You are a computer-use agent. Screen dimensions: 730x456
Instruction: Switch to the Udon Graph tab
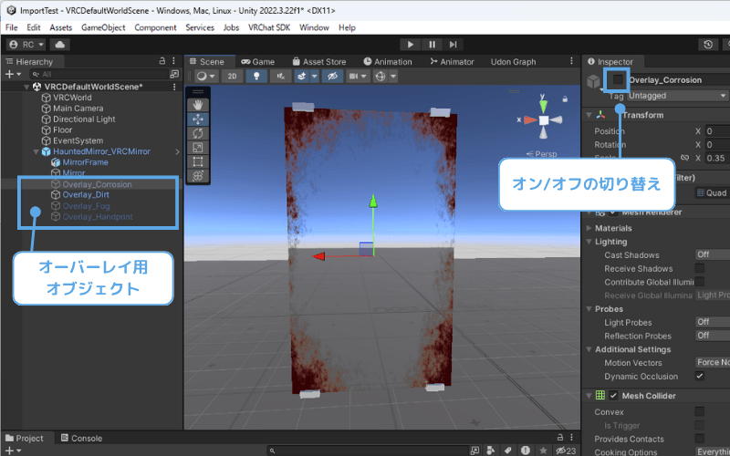(513, 61)
